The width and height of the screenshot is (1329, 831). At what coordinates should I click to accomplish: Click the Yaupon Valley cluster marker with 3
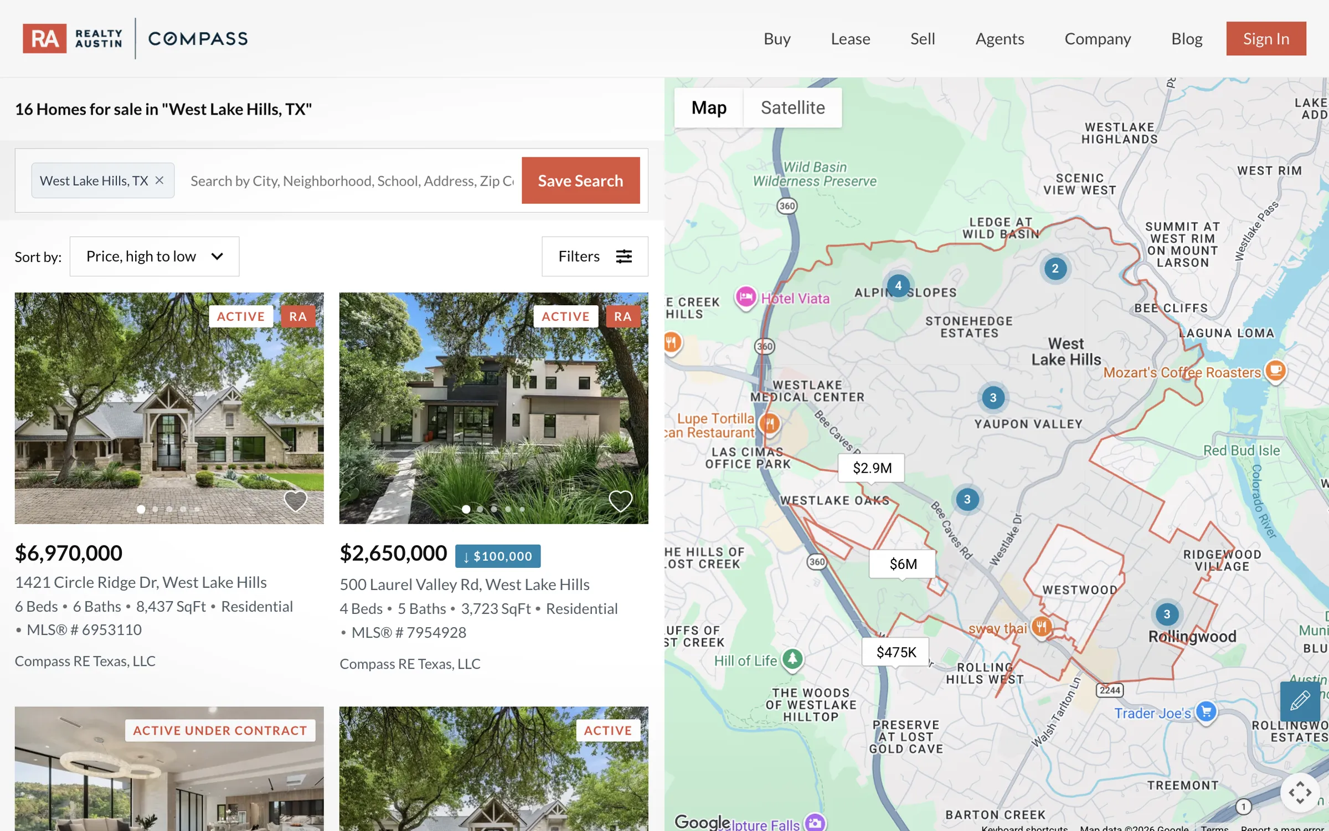tap(993, 398)
